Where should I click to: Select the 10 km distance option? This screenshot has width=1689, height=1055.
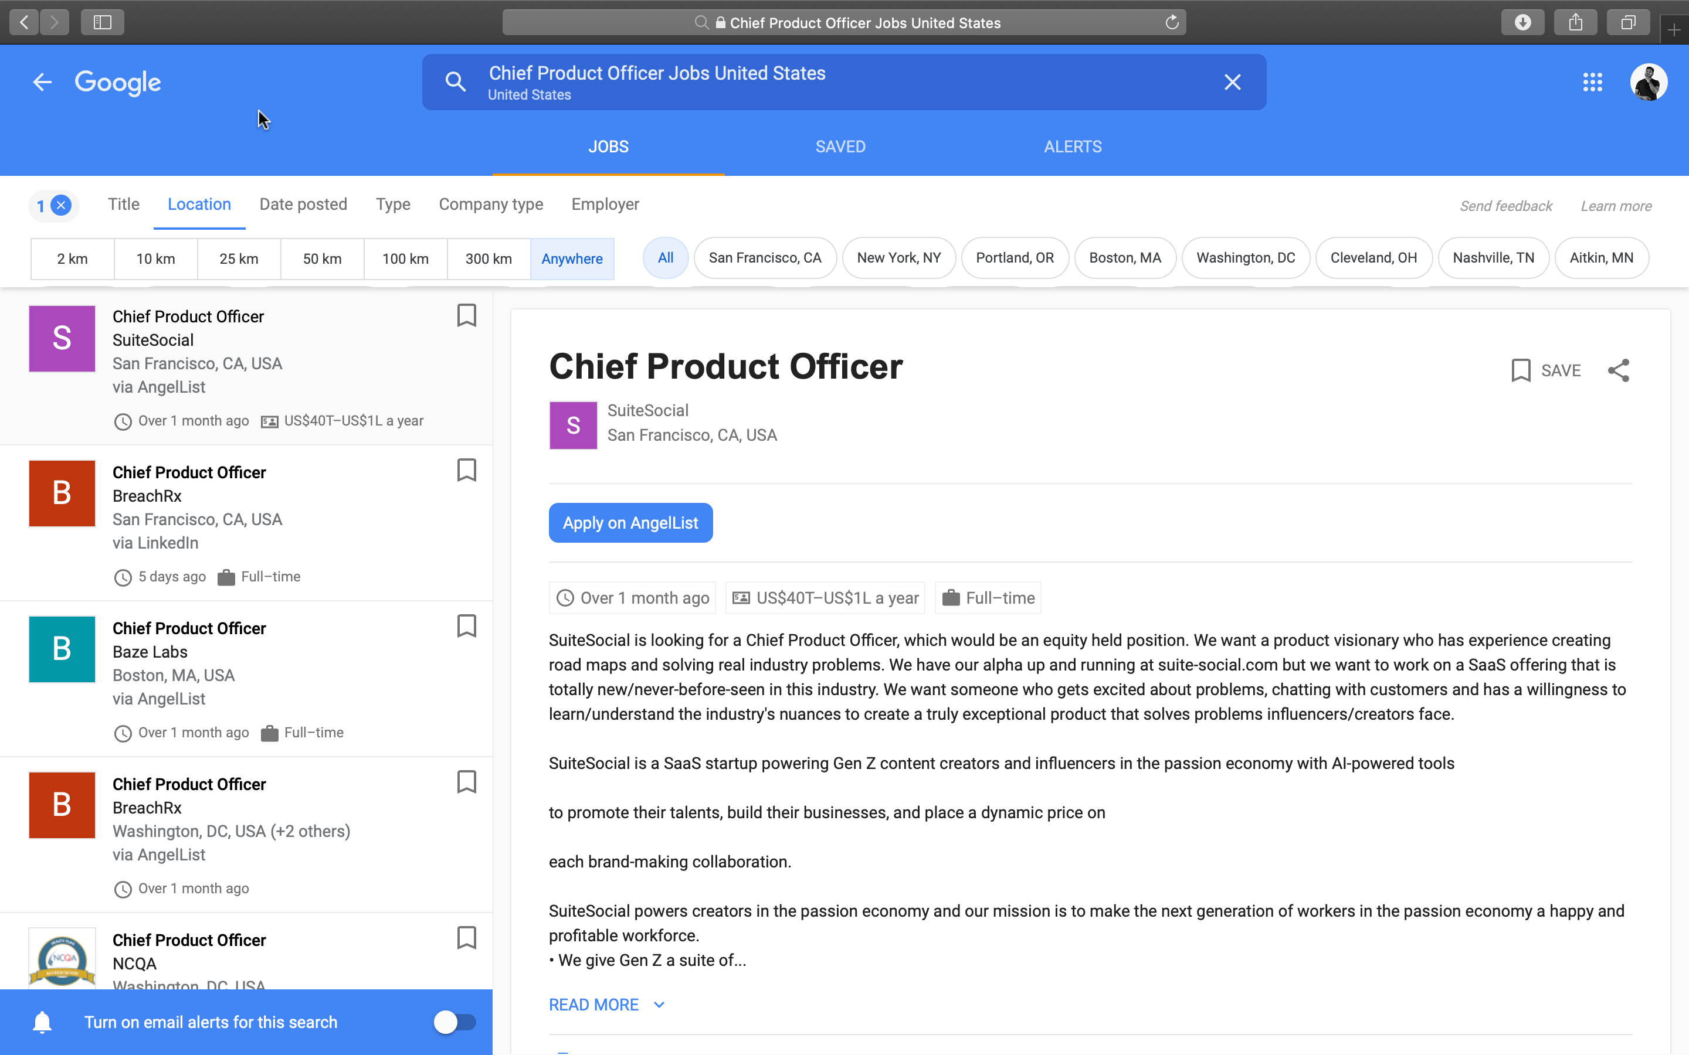point(155,259)
